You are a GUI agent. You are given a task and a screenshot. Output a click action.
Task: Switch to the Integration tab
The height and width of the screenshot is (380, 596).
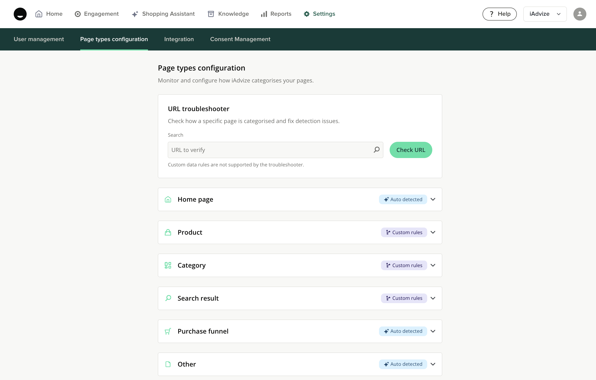point(179,39)
